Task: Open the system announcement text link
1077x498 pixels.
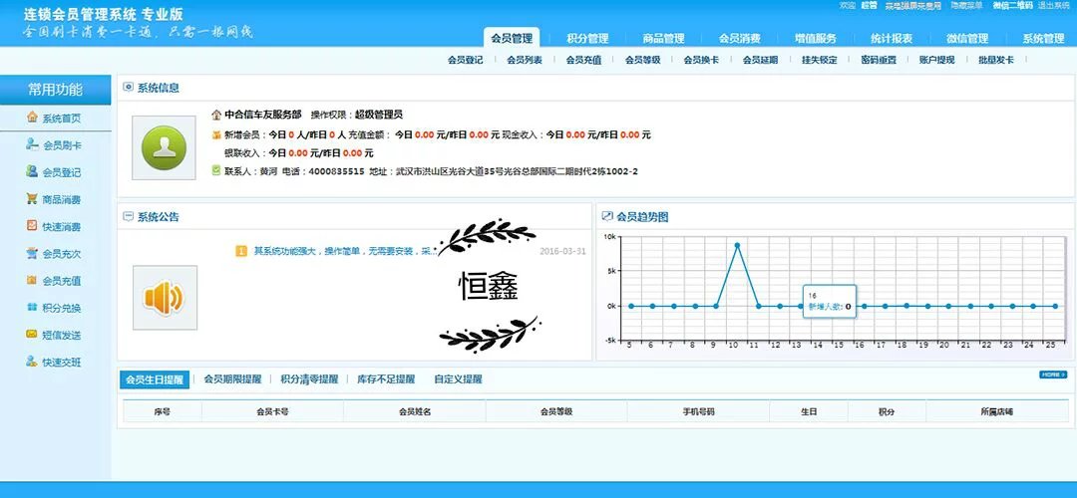Action: (x=339, y=251)
